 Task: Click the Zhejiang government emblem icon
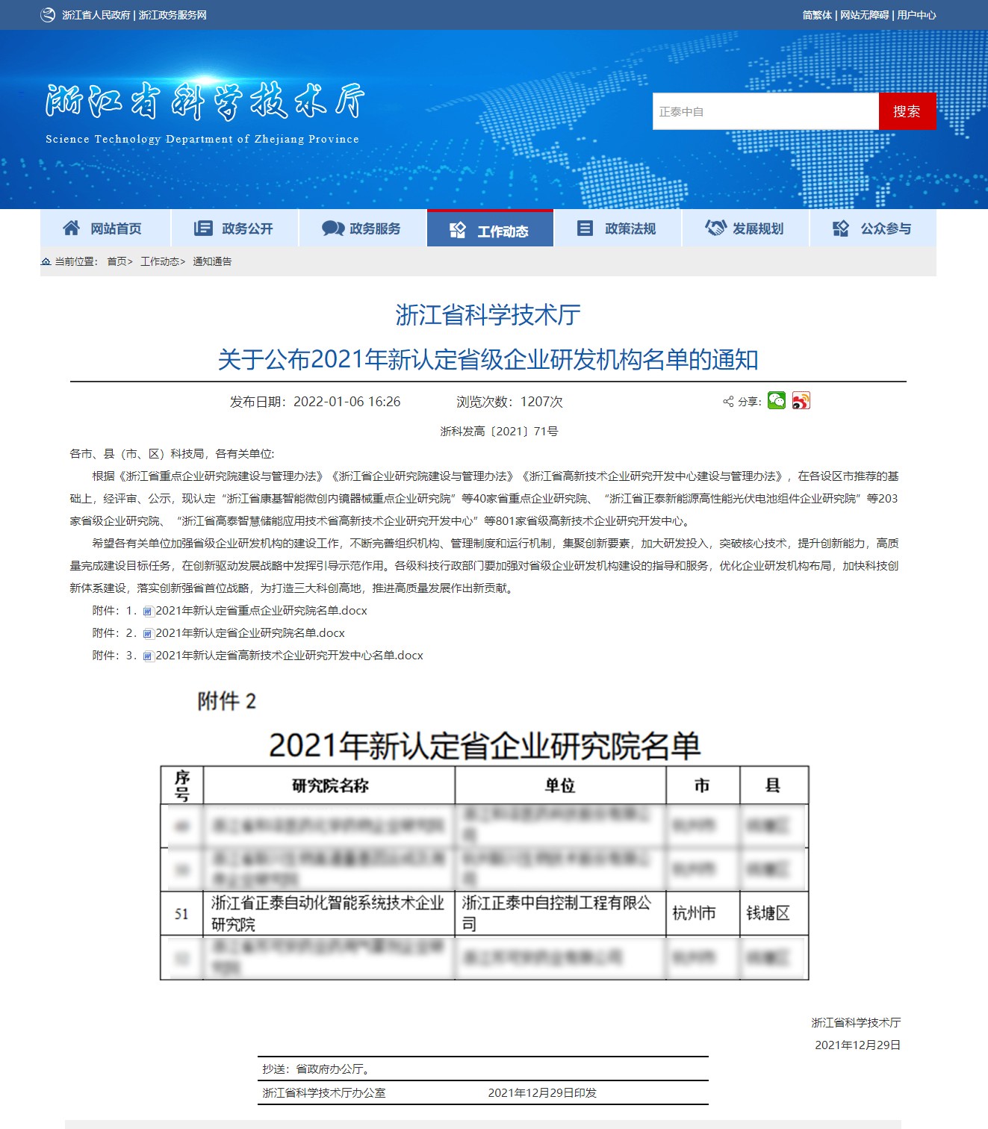(x=48, y=15)
